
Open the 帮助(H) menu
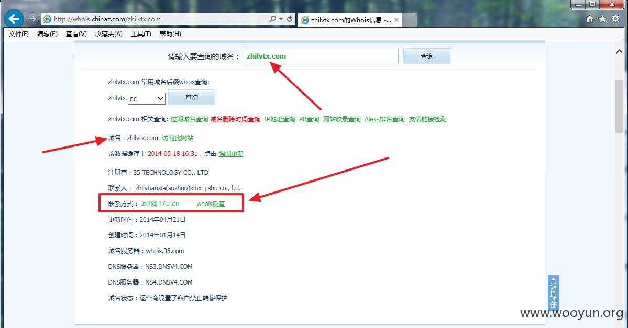tap(170, 34)
